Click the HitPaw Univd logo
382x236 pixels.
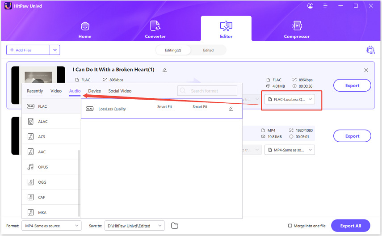pyautogui.click(x=8, y=6)
